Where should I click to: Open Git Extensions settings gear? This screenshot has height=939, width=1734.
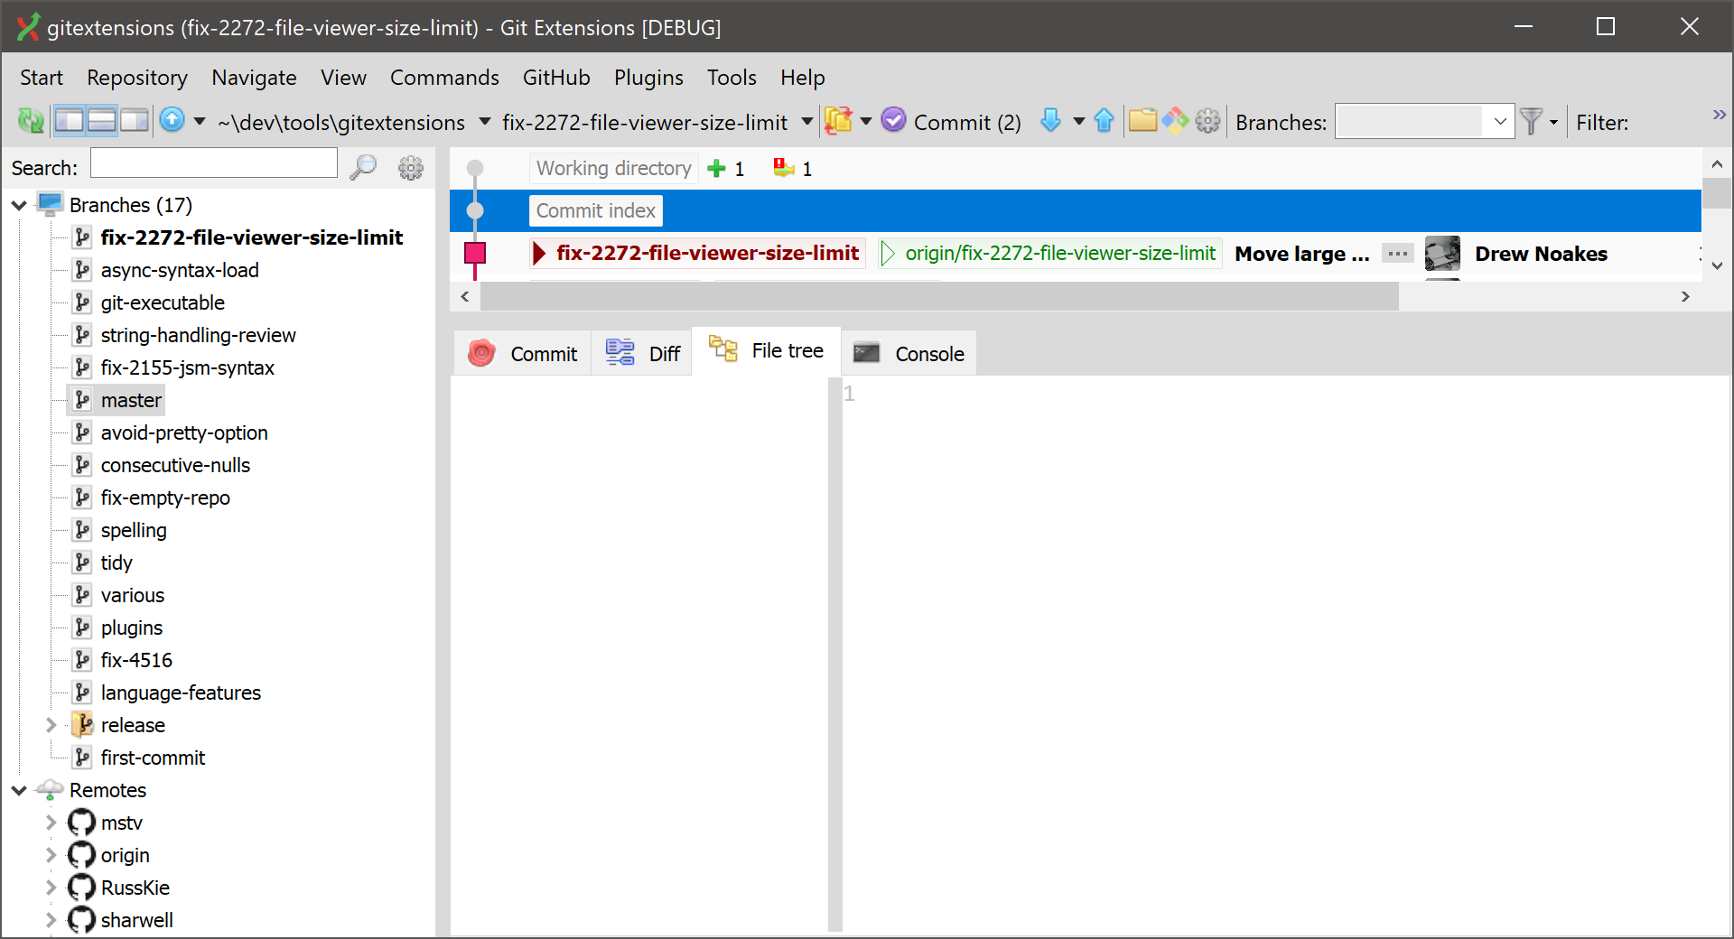(x=1207, y=120)
